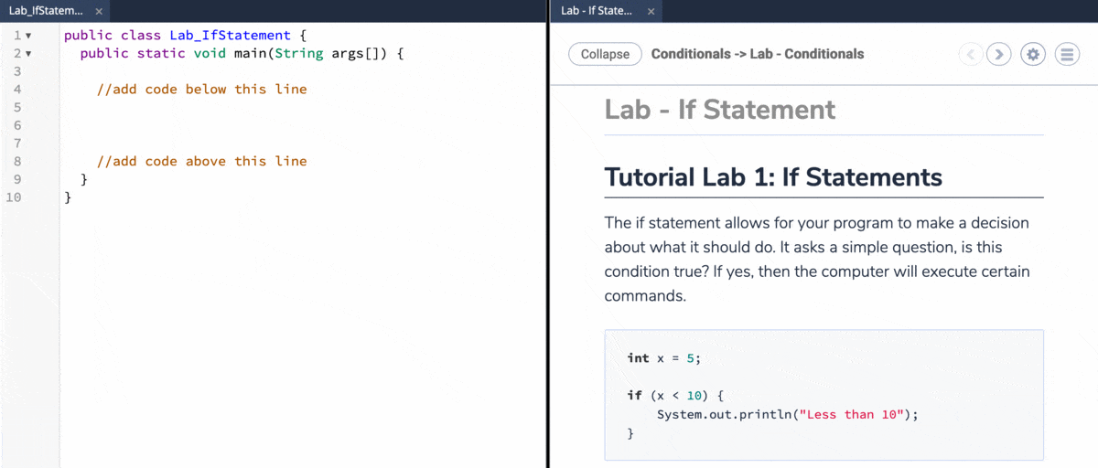This screenshot has height=468, width=1098.
Task: Open the gear settings icon
Action: coord(1034,54)
